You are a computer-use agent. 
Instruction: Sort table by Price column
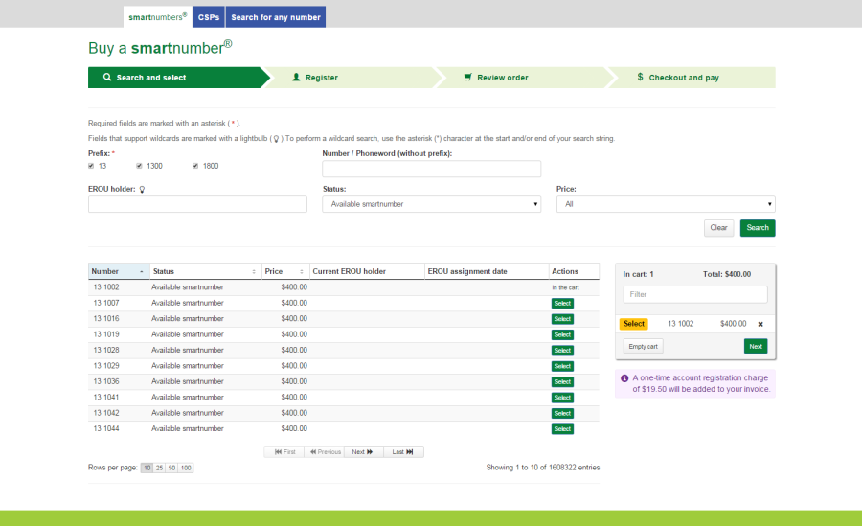coord(284,271)
